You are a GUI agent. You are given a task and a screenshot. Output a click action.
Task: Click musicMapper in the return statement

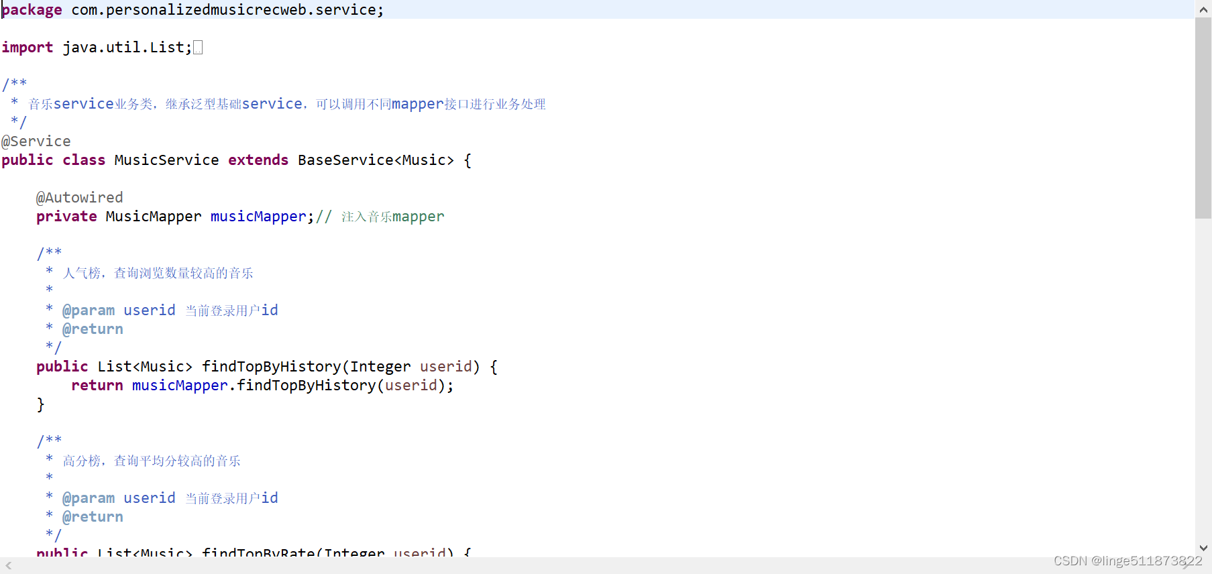pyautogui.click(x=180, y=386)
